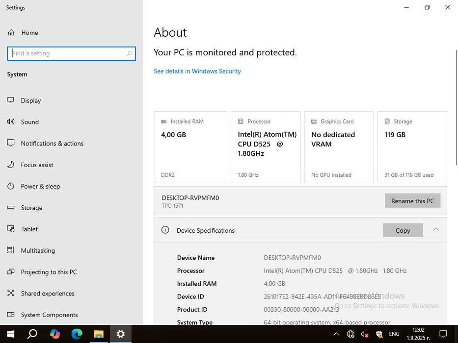The height and width of the screenshot is (343, 458).
Task: Click the Find a setting search box
Action: coord(71,53)
